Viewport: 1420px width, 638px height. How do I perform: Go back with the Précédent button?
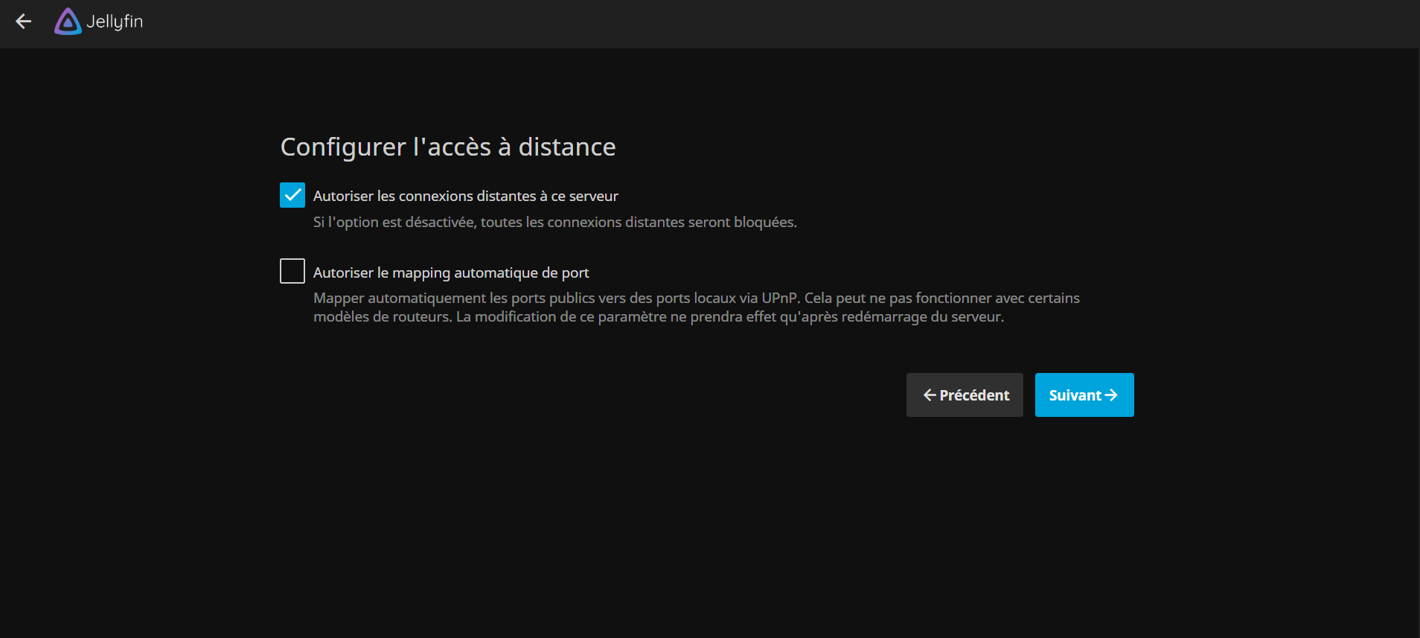965,395
